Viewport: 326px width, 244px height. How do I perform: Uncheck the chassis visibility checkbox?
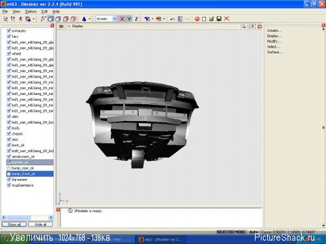tap(8, 133)
